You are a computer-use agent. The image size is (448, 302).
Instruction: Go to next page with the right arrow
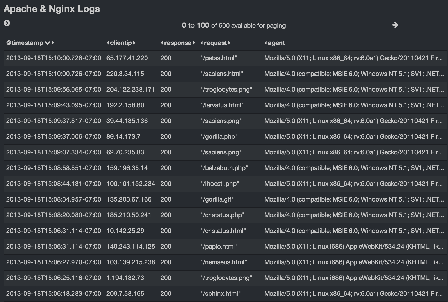click(395, 25)
